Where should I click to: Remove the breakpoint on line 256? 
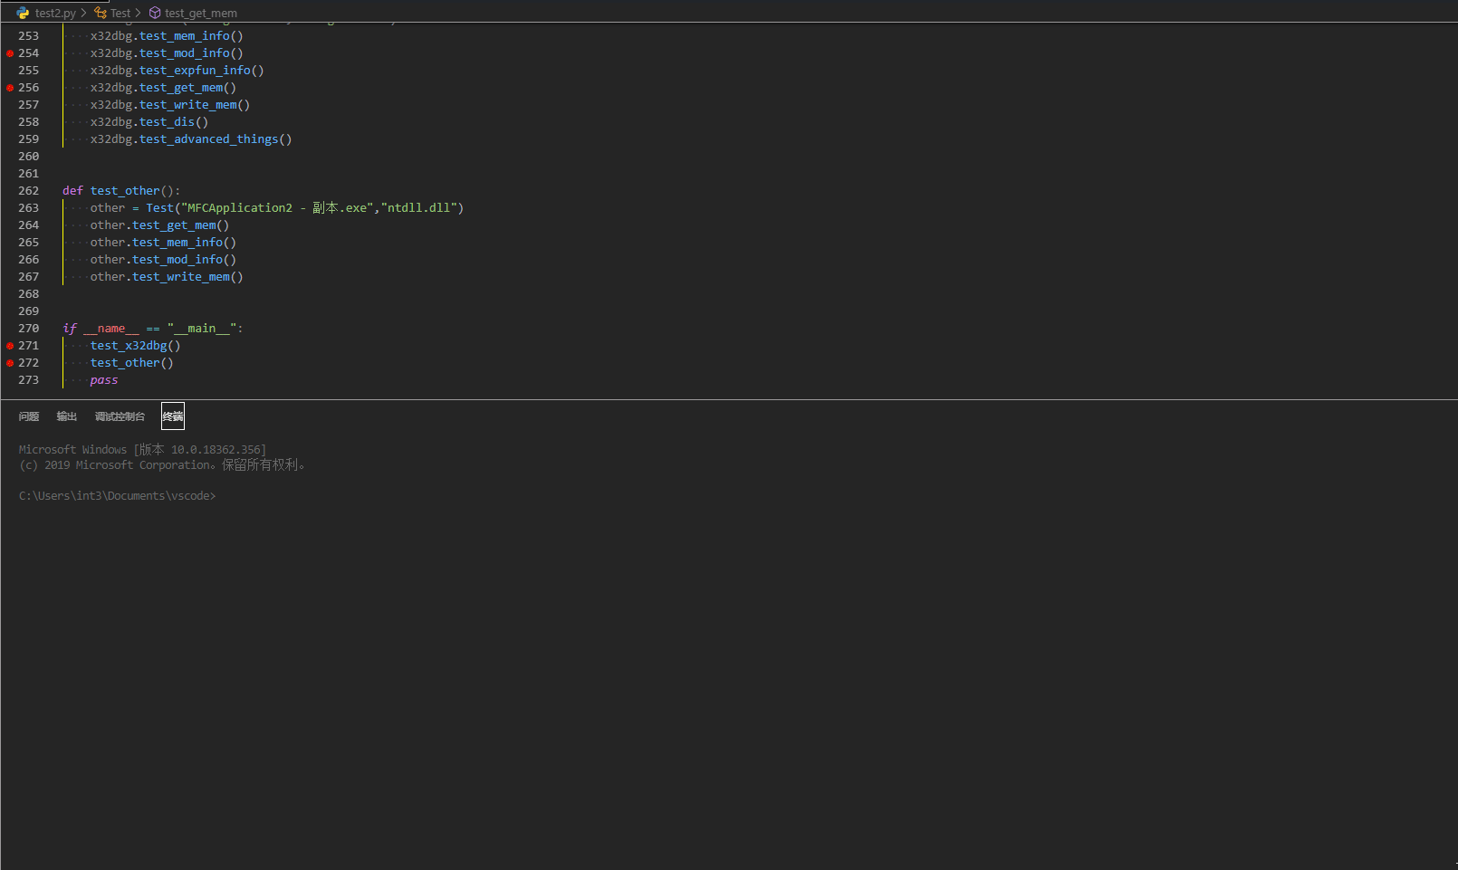pos(10,88)
